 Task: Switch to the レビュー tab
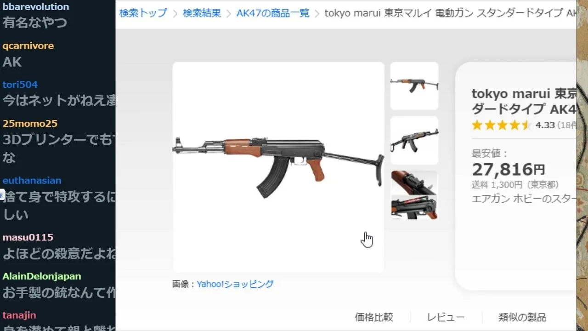[446, 317]
